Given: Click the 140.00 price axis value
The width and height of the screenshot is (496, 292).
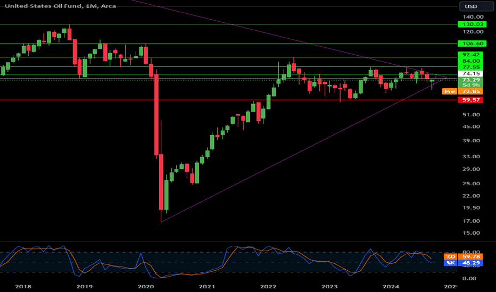Looking at the screenshot, I should tap(473, 17).
